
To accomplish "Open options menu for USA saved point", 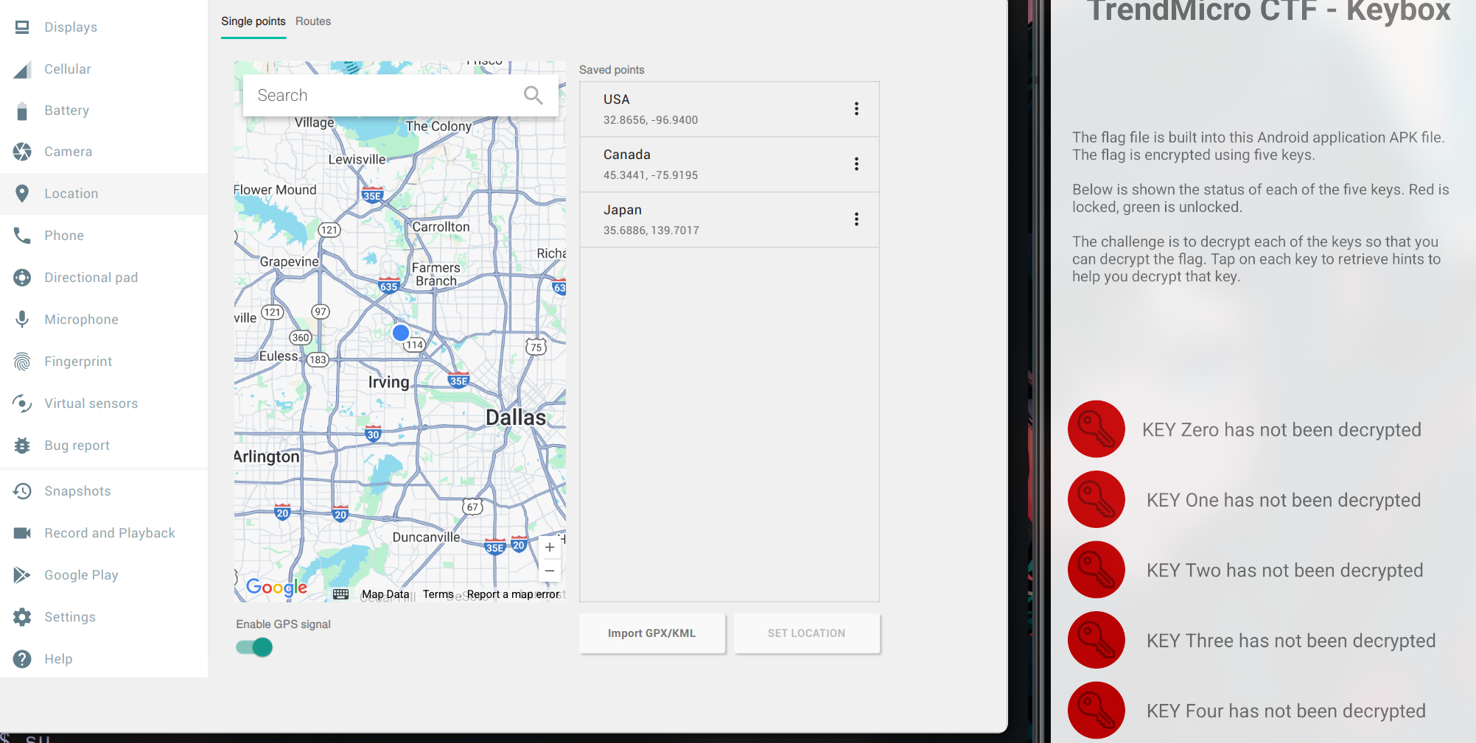I will pos(856,109).
